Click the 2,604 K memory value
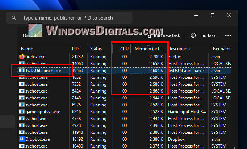The image size is (247, 149). point(156,71)
